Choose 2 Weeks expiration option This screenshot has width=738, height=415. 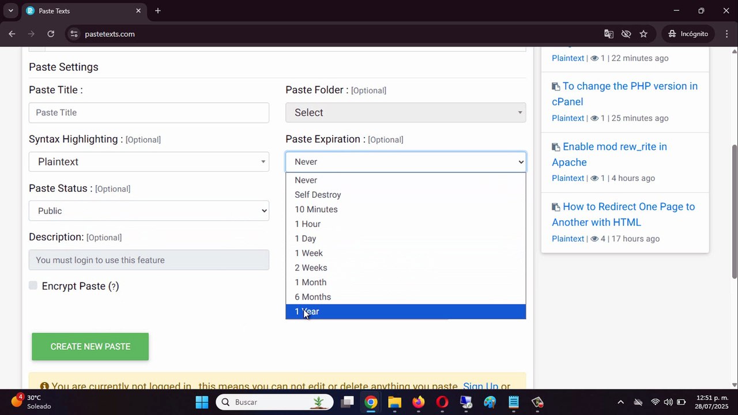pos(405,268)
